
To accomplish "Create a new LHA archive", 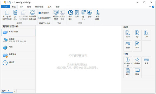I will (x=146, y=35).
